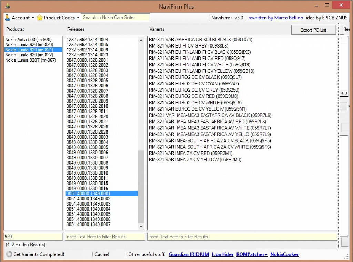Select Nokia Lumia 920 (rm-820) product
Screen dimensions: 353x262
click(33, 44)
